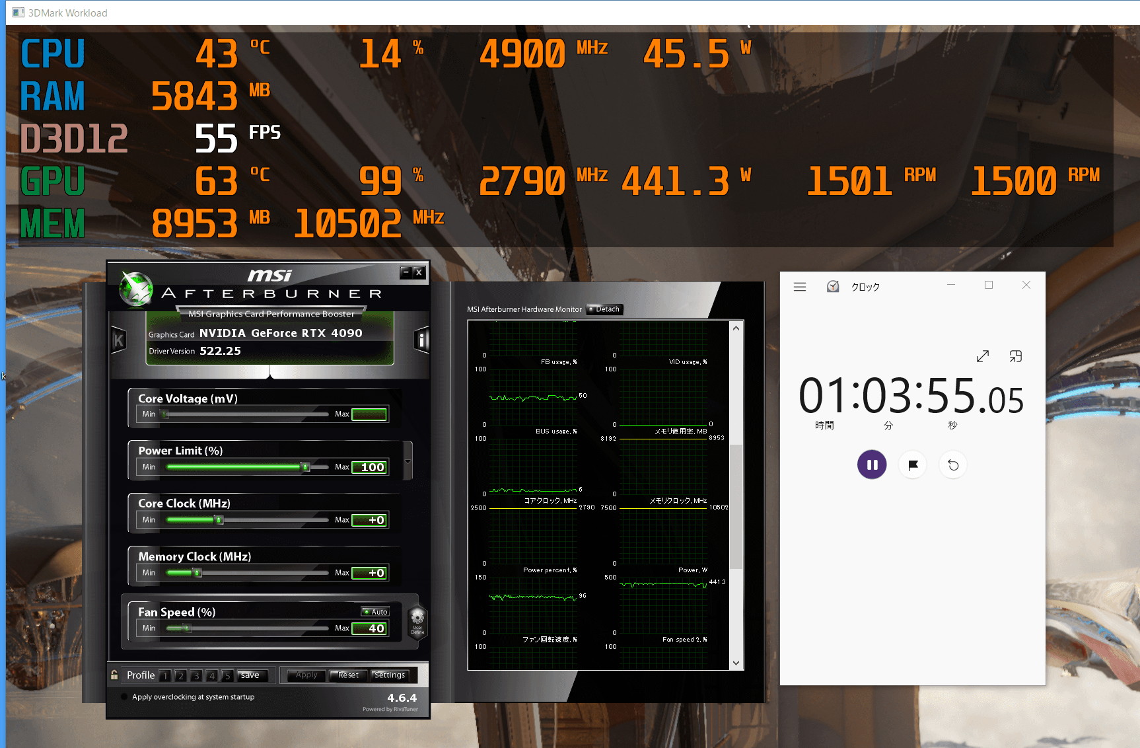The width and height of the screenshot is (1140, 748).
Task: Click the User Define fan gear icon
Action: coord(417,622)
